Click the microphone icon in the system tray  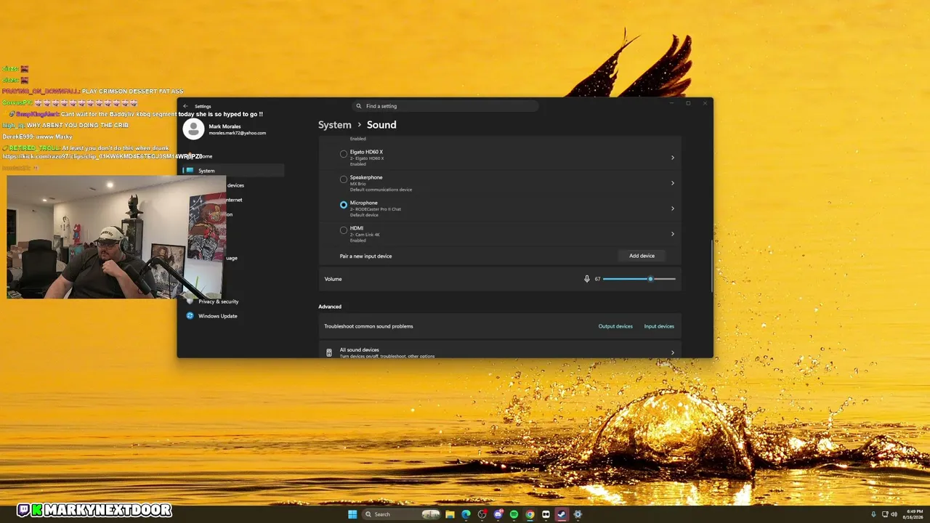point(873,514)
